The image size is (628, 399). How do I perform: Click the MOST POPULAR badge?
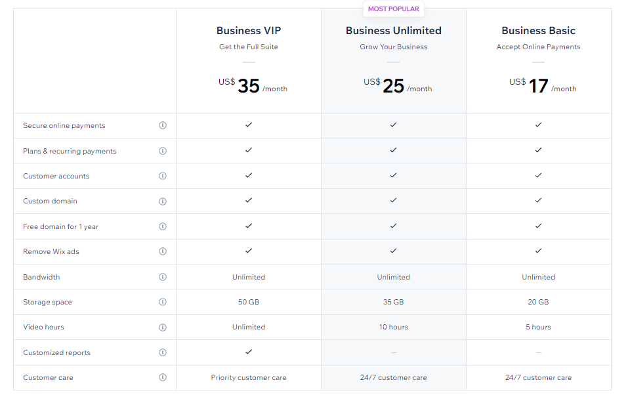[x=393, y=9]
